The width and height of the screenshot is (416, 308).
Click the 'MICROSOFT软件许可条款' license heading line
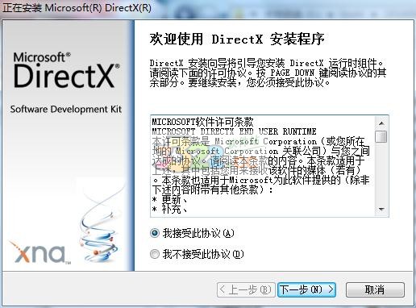pyautogui.click(x=203, y=122)
